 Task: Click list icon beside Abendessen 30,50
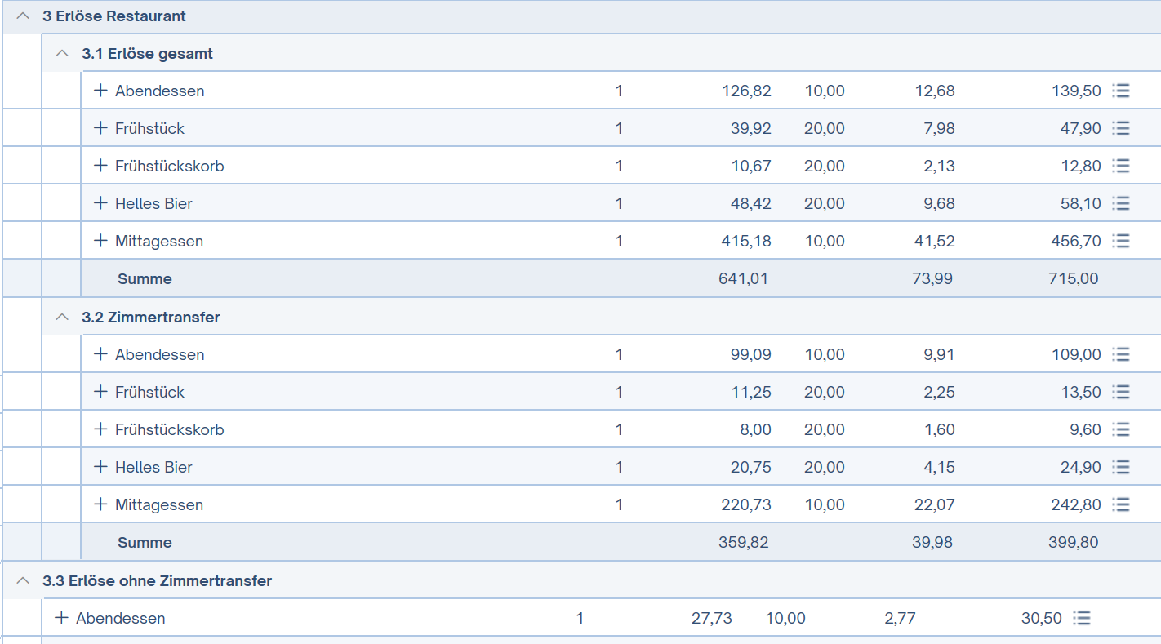1083,618
